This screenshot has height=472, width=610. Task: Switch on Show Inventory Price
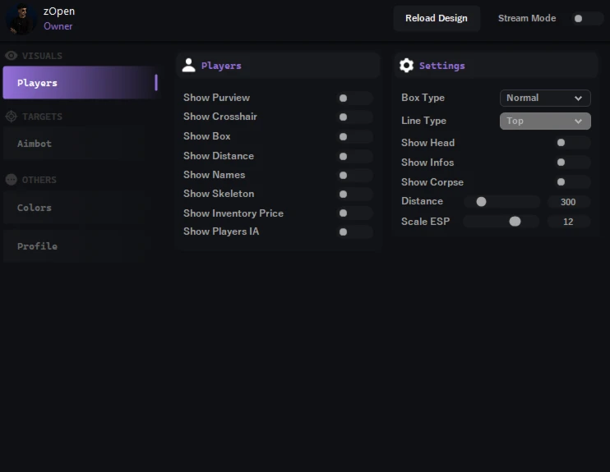pos(354,213)
